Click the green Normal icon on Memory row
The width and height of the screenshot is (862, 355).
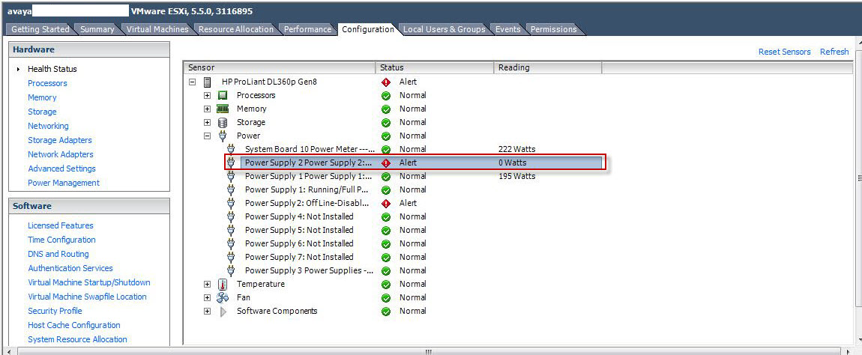pyautogui.click(x=386, y=109)
